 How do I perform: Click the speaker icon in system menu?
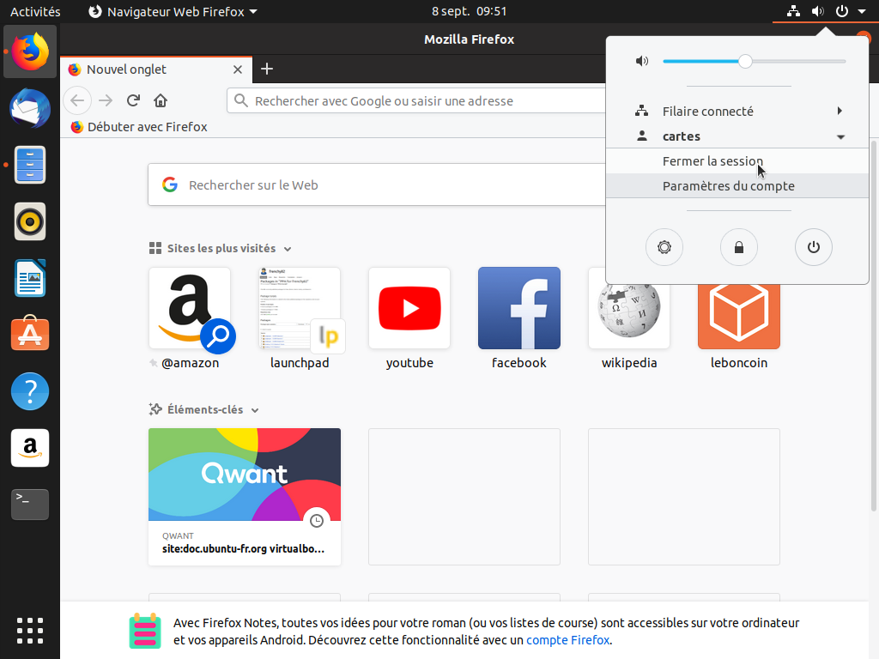coord(642,61)
